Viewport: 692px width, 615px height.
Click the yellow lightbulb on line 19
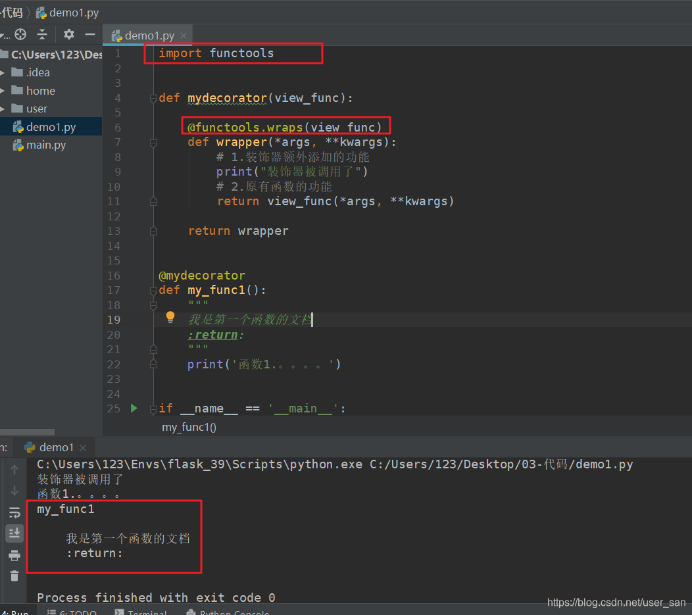(170, 317)
